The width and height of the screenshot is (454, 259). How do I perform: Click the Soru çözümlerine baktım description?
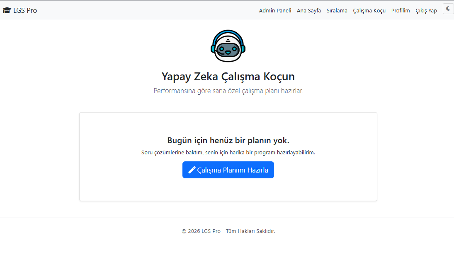click(228, 152)
